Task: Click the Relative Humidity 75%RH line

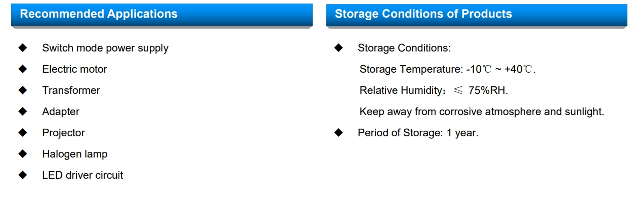Action: (434, 91)
